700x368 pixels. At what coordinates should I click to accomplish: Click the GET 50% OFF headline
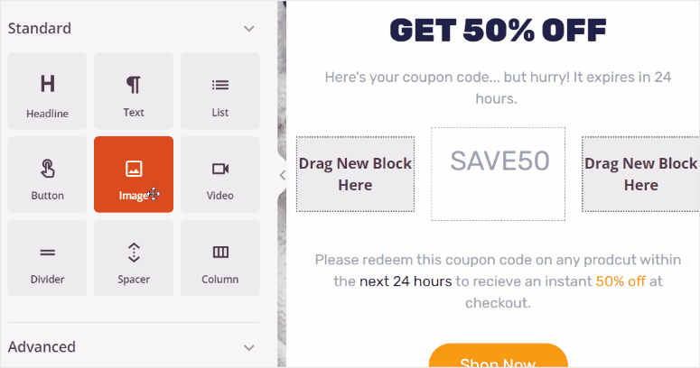point(498,31)
